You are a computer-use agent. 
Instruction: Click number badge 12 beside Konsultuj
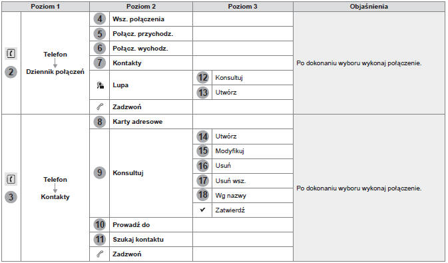coord(202,77)
